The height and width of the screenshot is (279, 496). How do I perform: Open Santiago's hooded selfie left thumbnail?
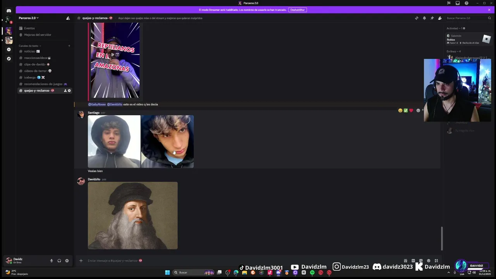pos(114,141)
